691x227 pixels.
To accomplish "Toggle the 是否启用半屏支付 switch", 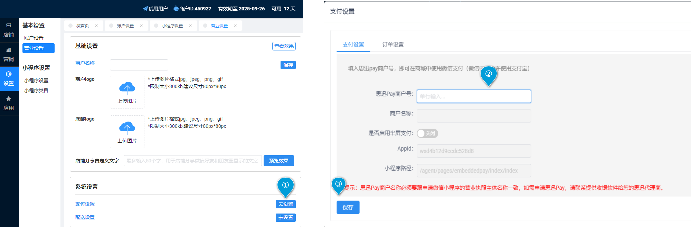I will (x=427, y=133).
